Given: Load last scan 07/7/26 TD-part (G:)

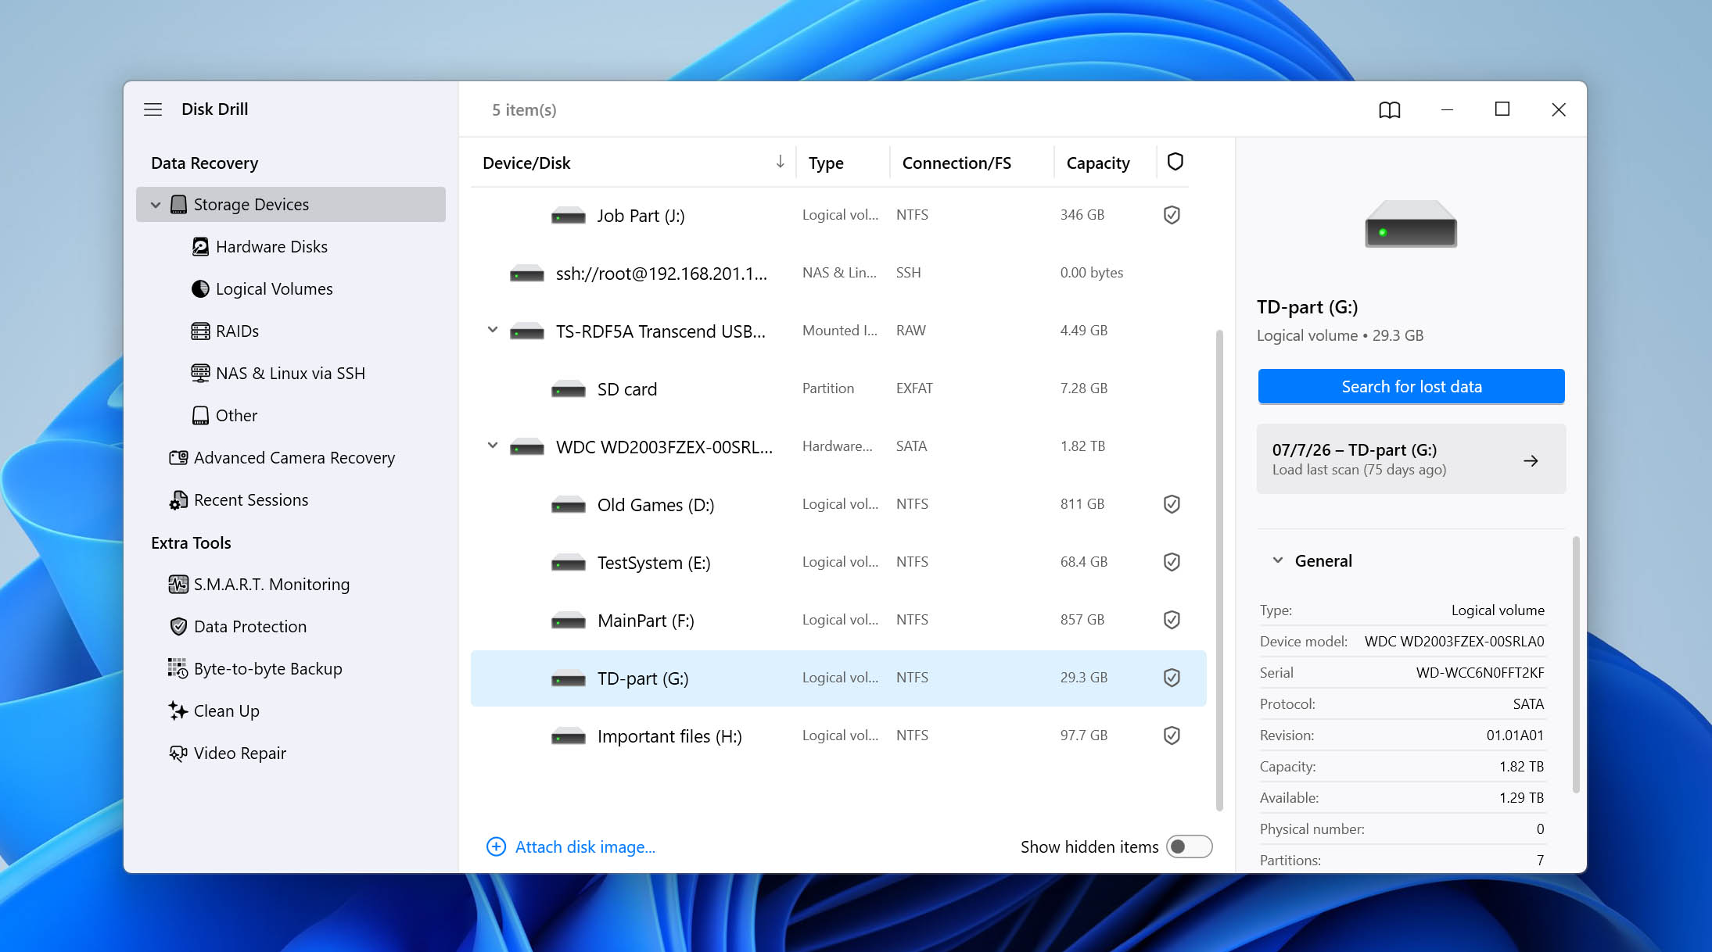Looking at the screenshot, I should [1411, 459].
